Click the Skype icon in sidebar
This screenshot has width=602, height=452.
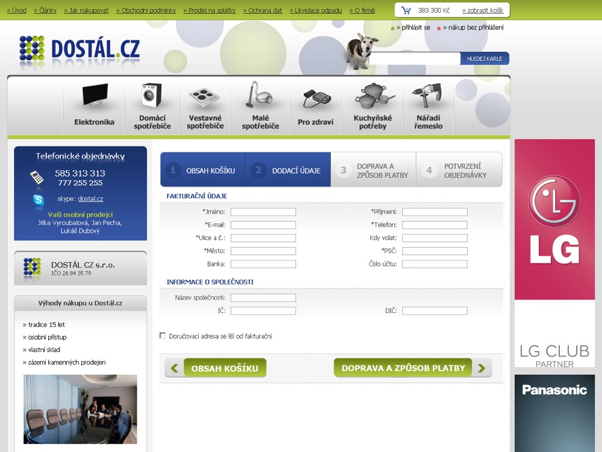39,200
